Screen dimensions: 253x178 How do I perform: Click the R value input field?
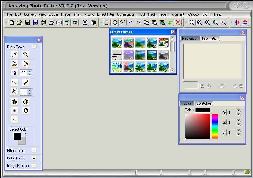(x=231, y=113)
